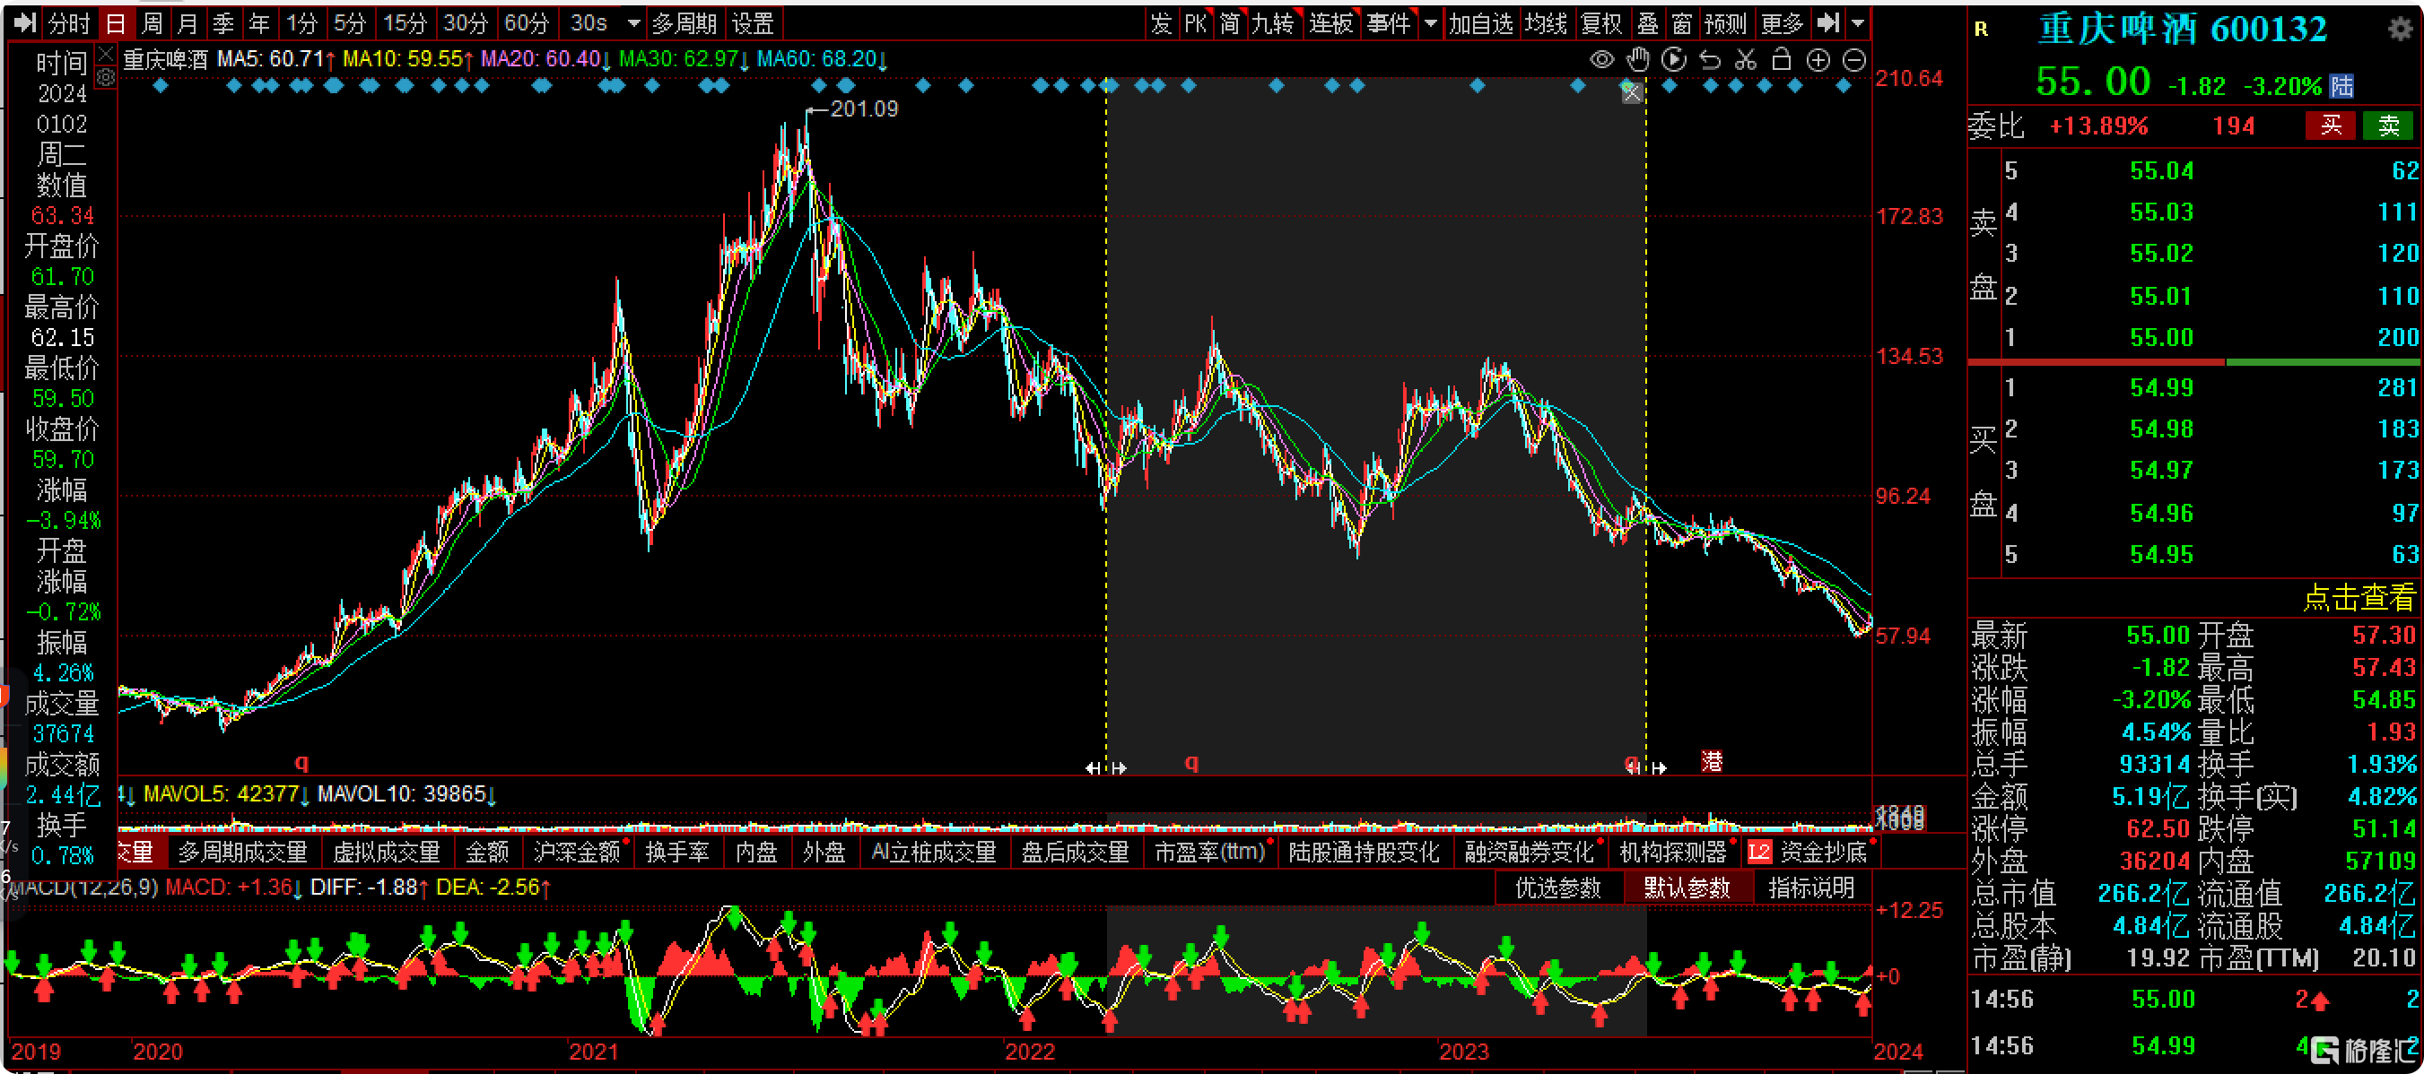
Task: Select the 换手率 indicator tab
Action: tap(677, 852)
